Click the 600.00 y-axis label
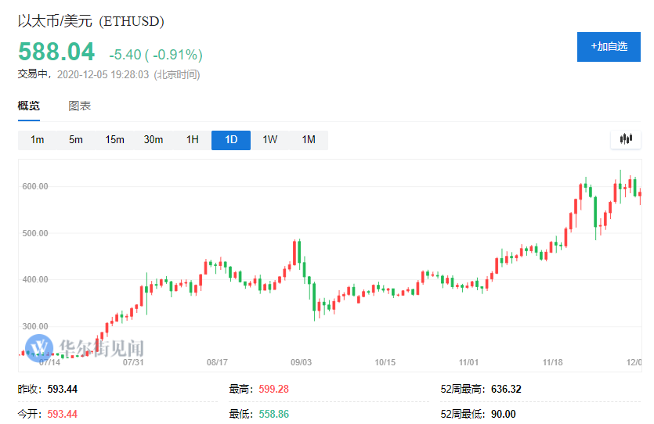The image size is (654, 424). (35, 187)
